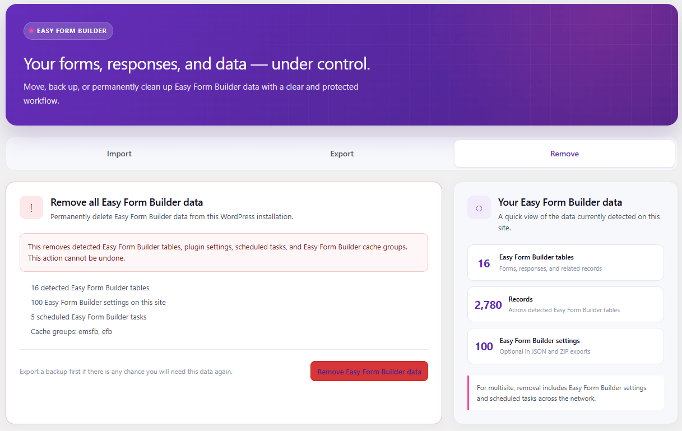Click 'Across detected Easy Form Builder tables' text
Screen dimensions: 682x431
(x=564, y=310)
